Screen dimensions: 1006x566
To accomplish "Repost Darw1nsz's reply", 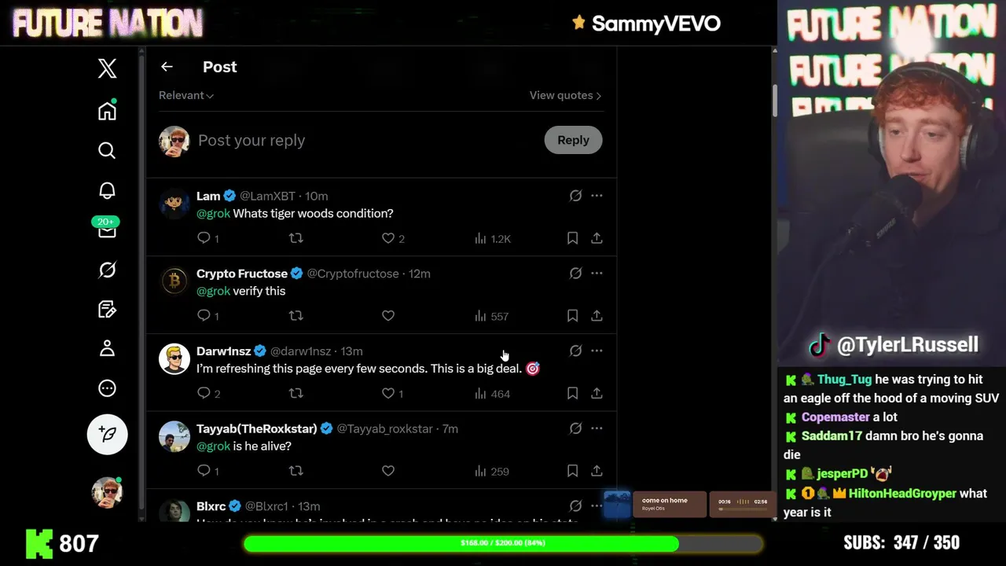I will coord(296,393).
